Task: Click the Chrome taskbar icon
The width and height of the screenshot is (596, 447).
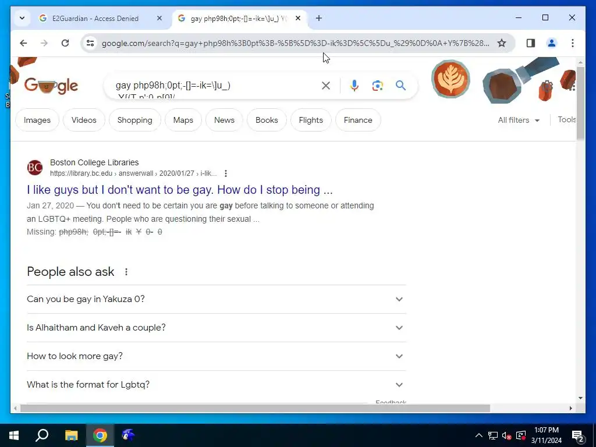Action: tap(100, 435)
